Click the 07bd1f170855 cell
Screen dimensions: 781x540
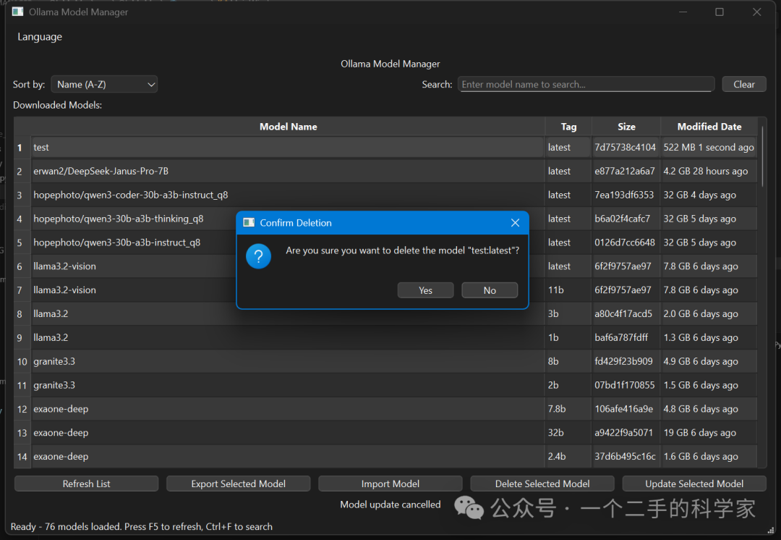626,385
